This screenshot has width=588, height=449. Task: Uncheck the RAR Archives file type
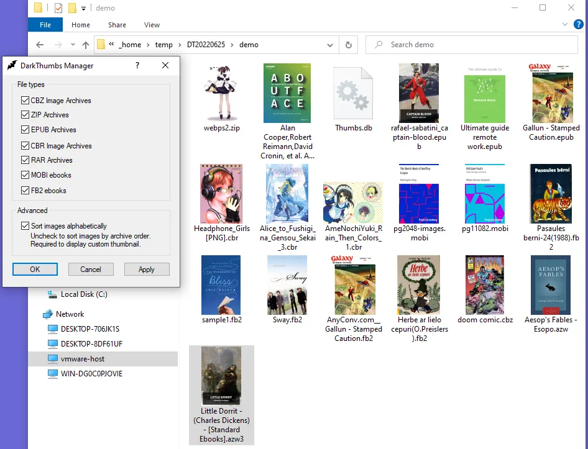click(x=24, y=160)
